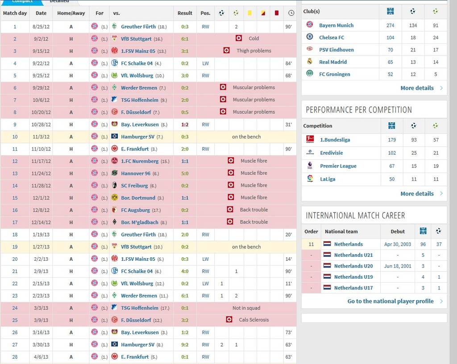
Task: Click goals icon in Club(s) table header
Action: coord(413,11)
